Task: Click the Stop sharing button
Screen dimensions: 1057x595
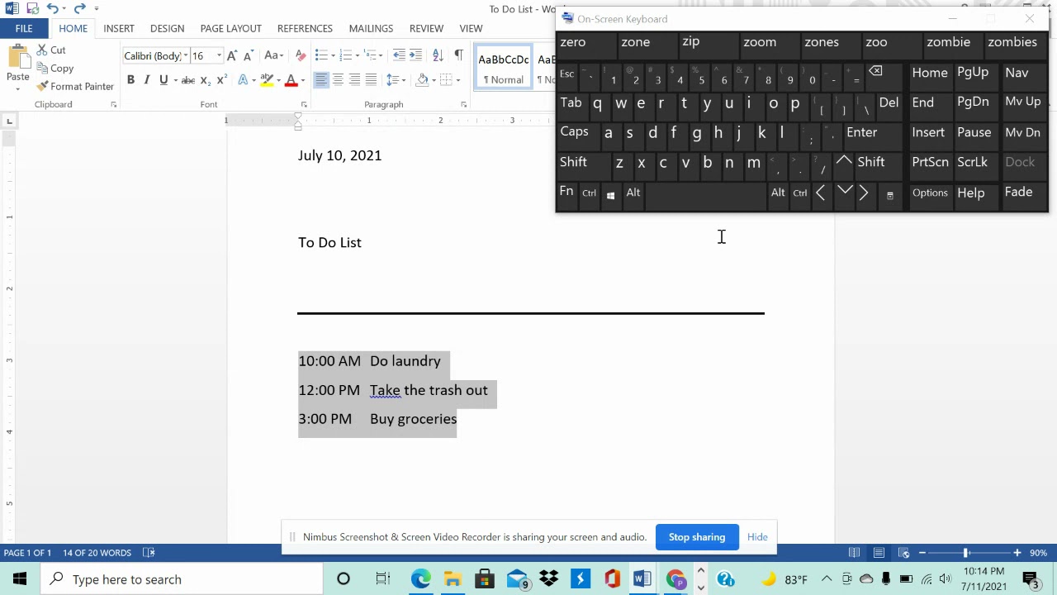Action: [x=697, y=537]
